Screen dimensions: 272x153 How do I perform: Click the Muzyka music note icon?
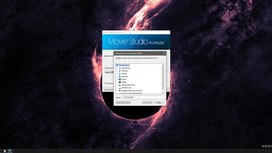120,71
